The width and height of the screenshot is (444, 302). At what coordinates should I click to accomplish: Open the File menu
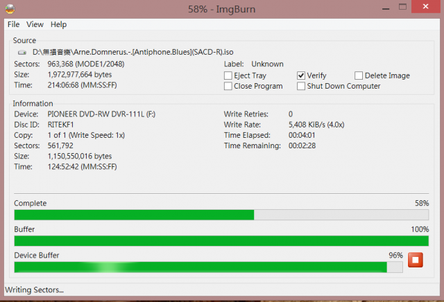(13, 25)
